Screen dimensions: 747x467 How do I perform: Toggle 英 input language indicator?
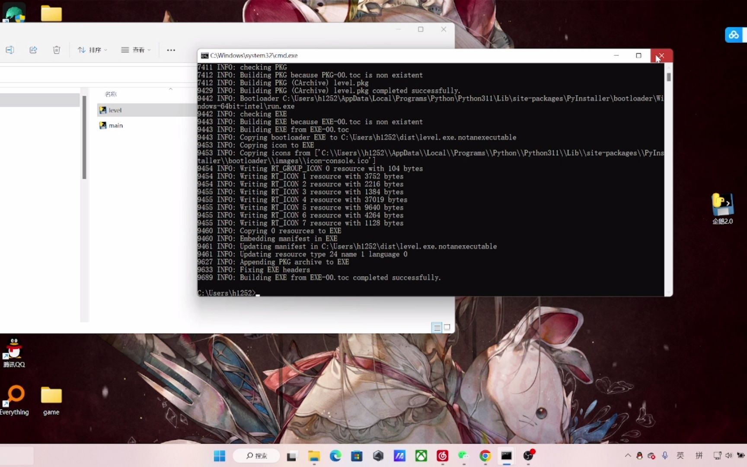pyautogui.click(x=680, y=455)
